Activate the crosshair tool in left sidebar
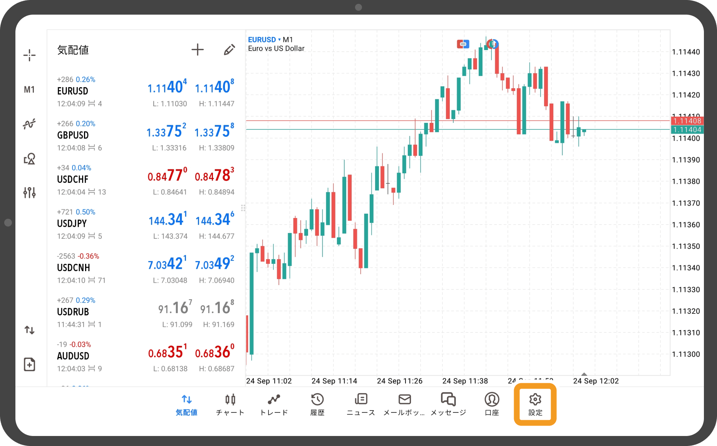This screenshot has height=446, width=717. (29, 55)
